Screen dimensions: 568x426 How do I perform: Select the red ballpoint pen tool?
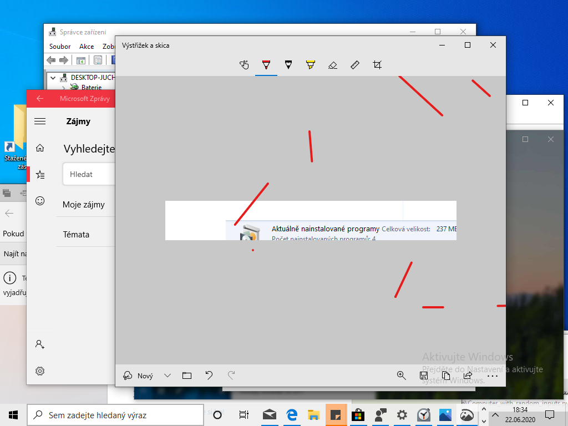(x=266, y=65)
